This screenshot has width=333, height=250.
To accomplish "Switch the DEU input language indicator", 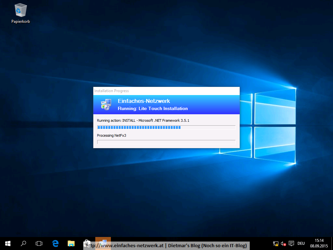I will [x=301, y=243].
